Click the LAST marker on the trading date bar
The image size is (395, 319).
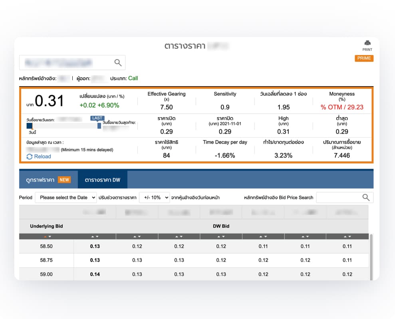coord(97,118)
